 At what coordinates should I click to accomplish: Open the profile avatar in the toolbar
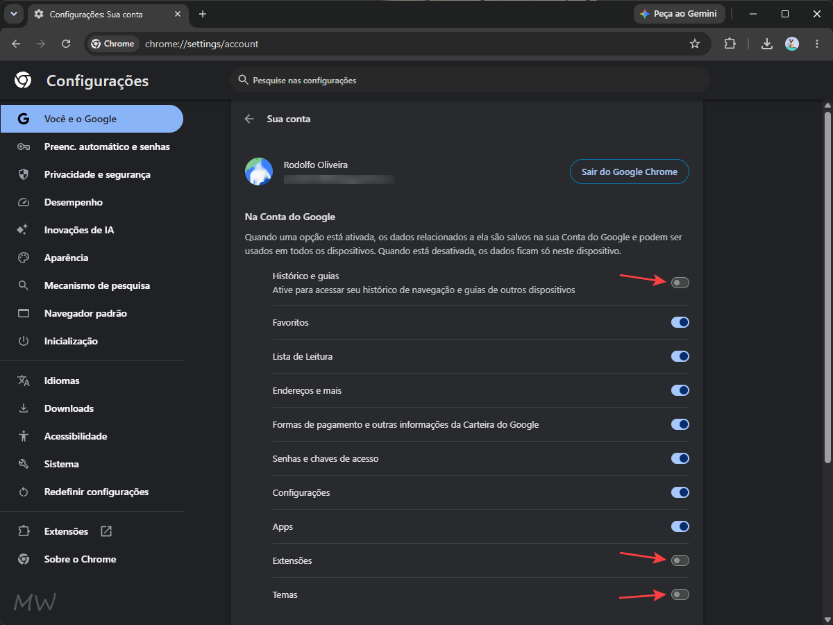click(792, 44)
